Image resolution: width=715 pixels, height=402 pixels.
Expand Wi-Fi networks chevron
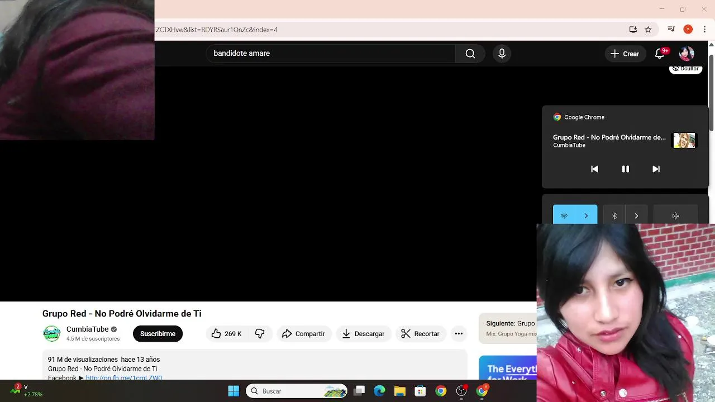[x=586, y=216]
